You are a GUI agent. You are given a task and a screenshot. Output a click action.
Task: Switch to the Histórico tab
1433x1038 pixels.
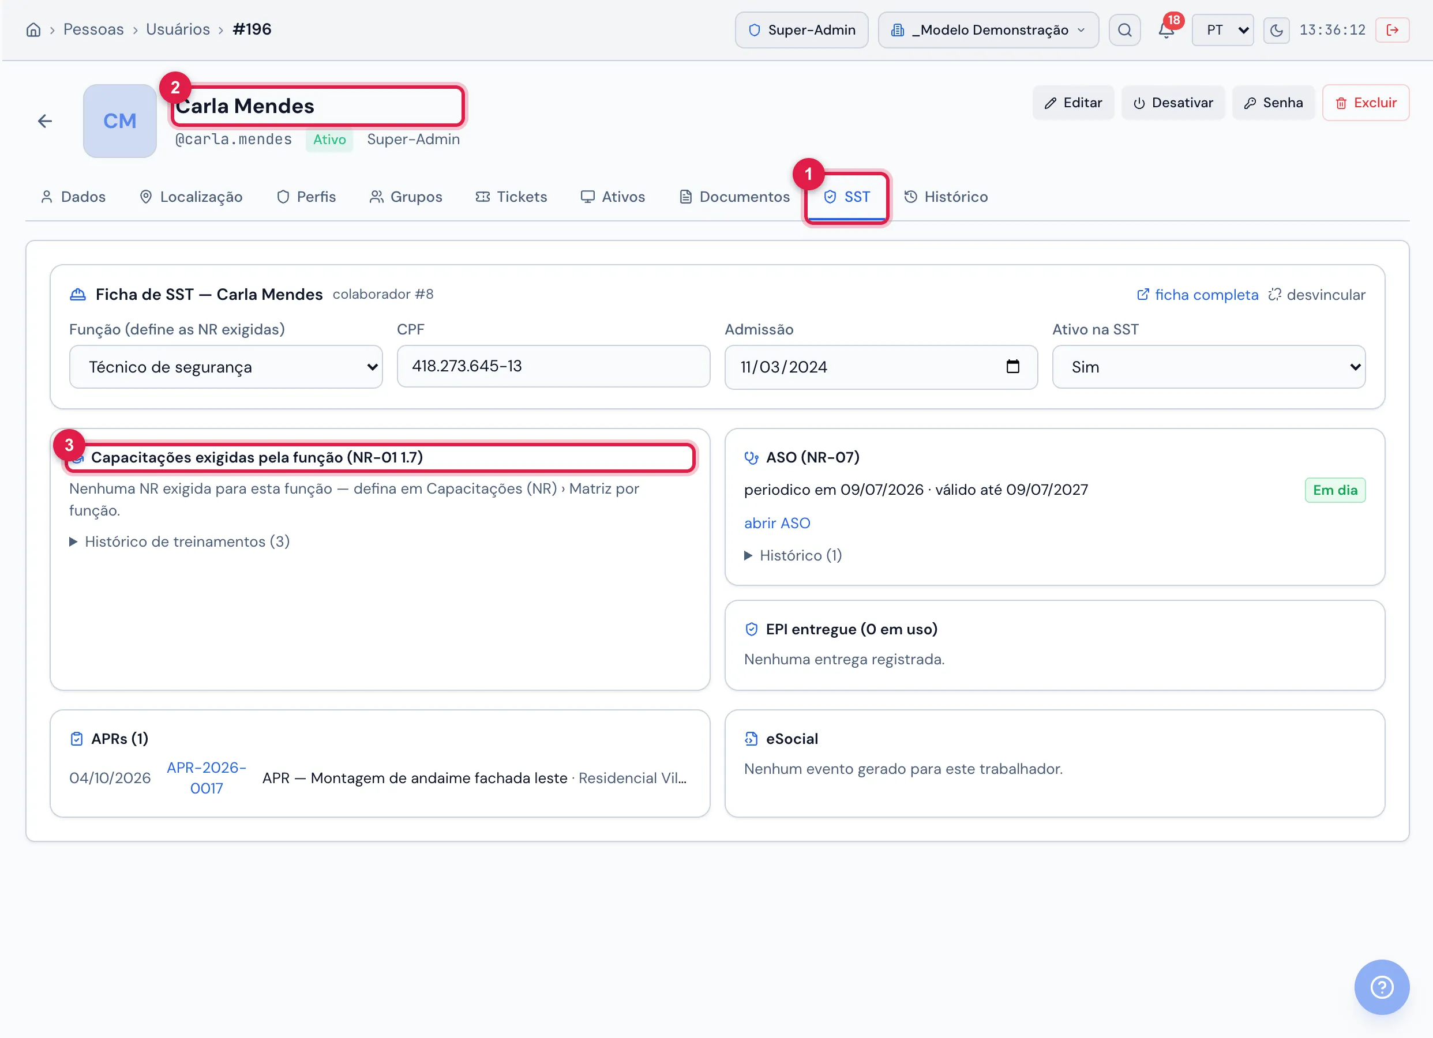coord(946,197)
